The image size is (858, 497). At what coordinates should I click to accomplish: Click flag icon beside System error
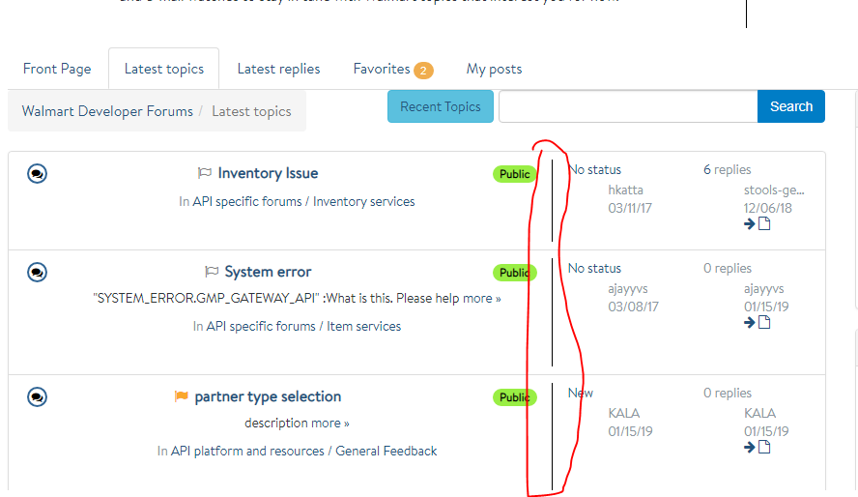212,272
